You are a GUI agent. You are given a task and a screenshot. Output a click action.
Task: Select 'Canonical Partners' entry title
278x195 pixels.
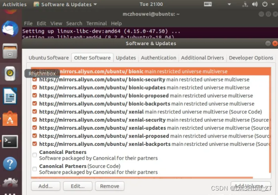click(63, 152)
